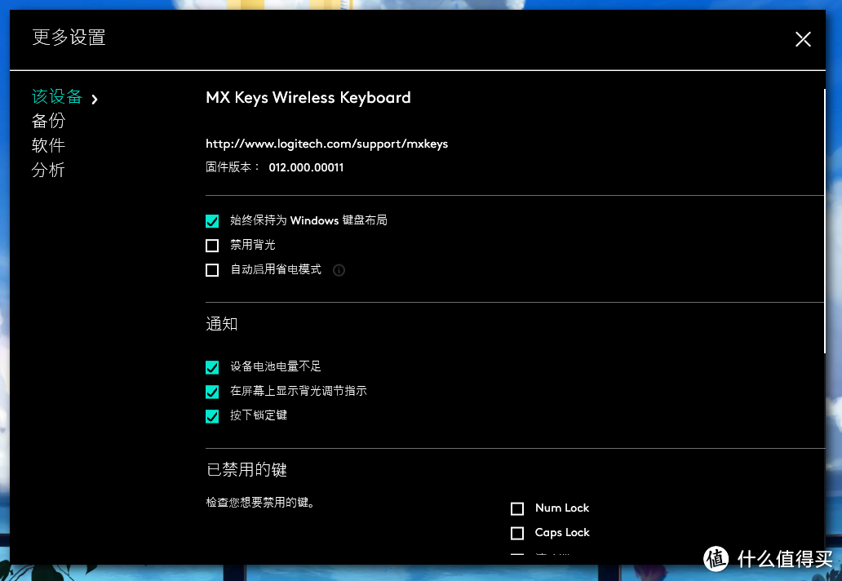Viewport: 842px width, 581px height.
Task: Click the MX Keys Wireless Keyboard title
Action: [x=308, y=98]
